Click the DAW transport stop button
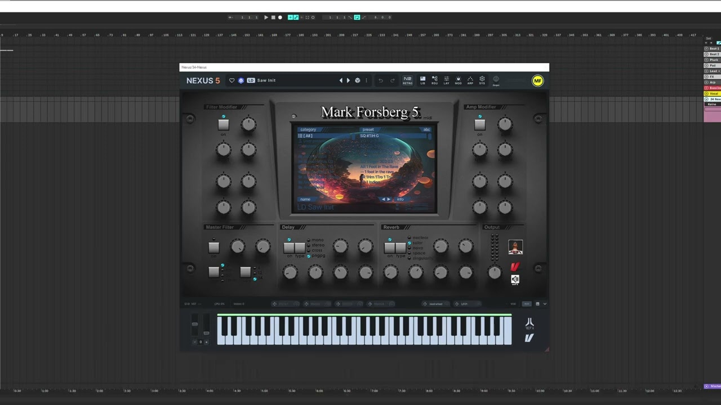This screenshot has height=405, width=721. point(273,17)
